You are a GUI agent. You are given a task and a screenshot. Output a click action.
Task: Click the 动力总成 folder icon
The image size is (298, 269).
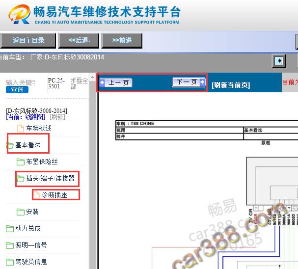point(9,229)
